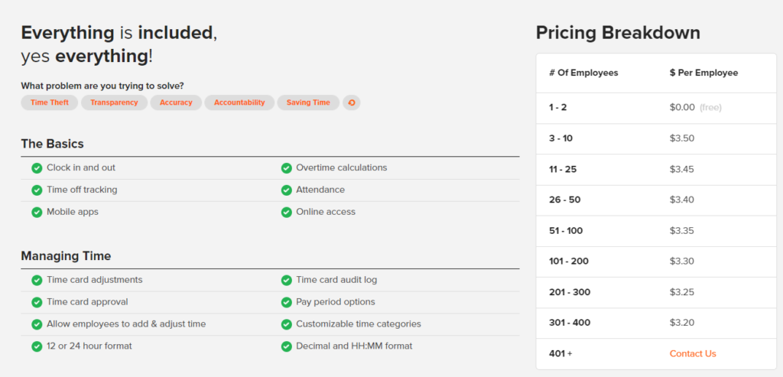The image size is (783, 377).
Task: Open the Contact Us link for 401+ employees
Action: (693, 353)
